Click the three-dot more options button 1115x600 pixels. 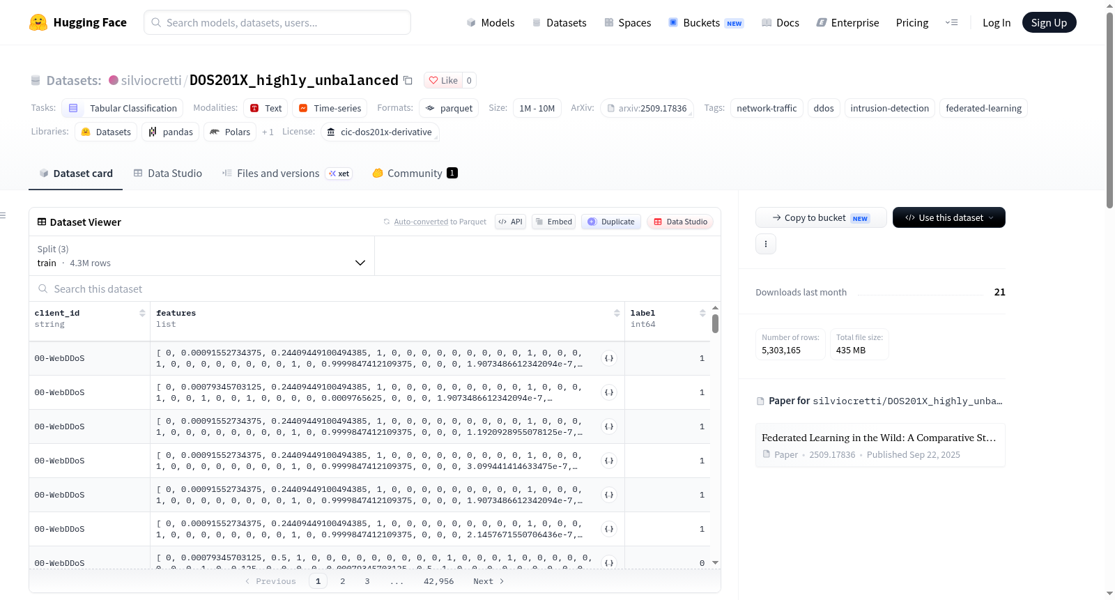[x=766, y=244]
